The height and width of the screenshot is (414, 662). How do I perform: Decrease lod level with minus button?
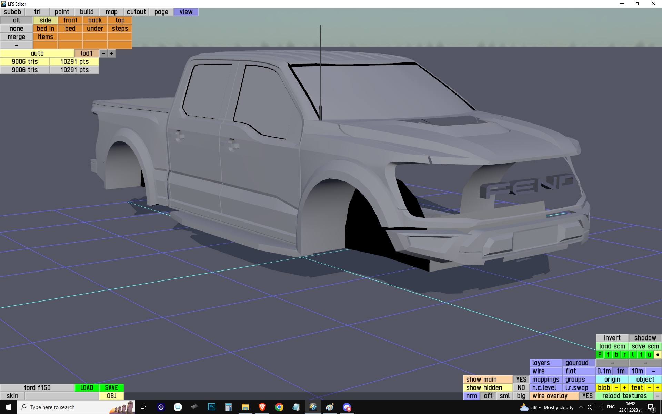coord(103,53)
